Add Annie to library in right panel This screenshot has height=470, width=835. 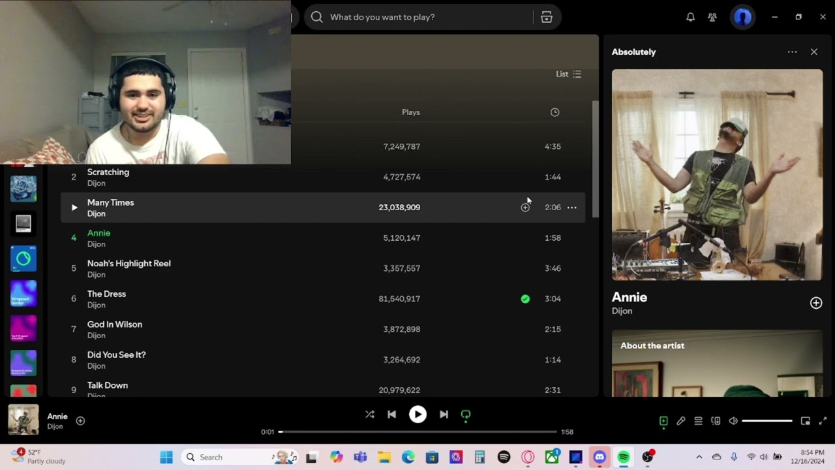pyautogui.click(x=816, y=303)
